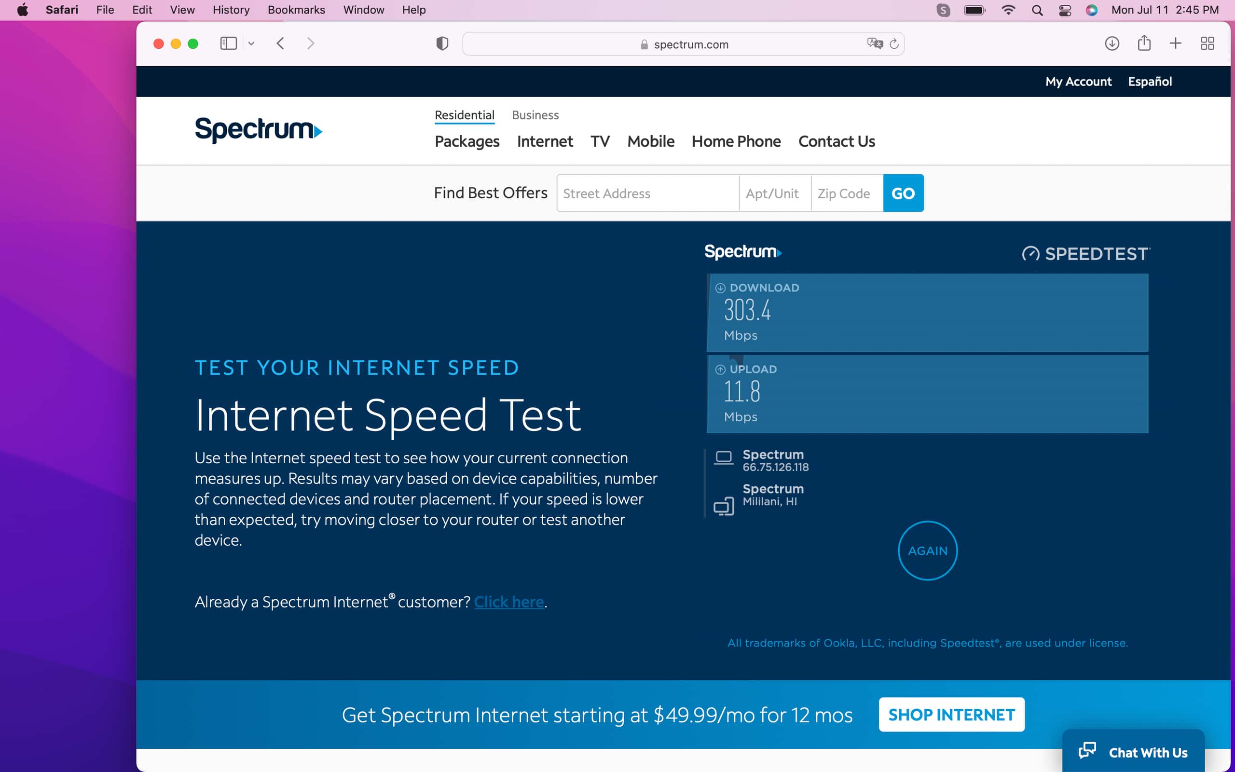Go forward with the forward arrow
Image resolution: width=1235 pixels, height=772 pixels.
click(x=310, y=43)
